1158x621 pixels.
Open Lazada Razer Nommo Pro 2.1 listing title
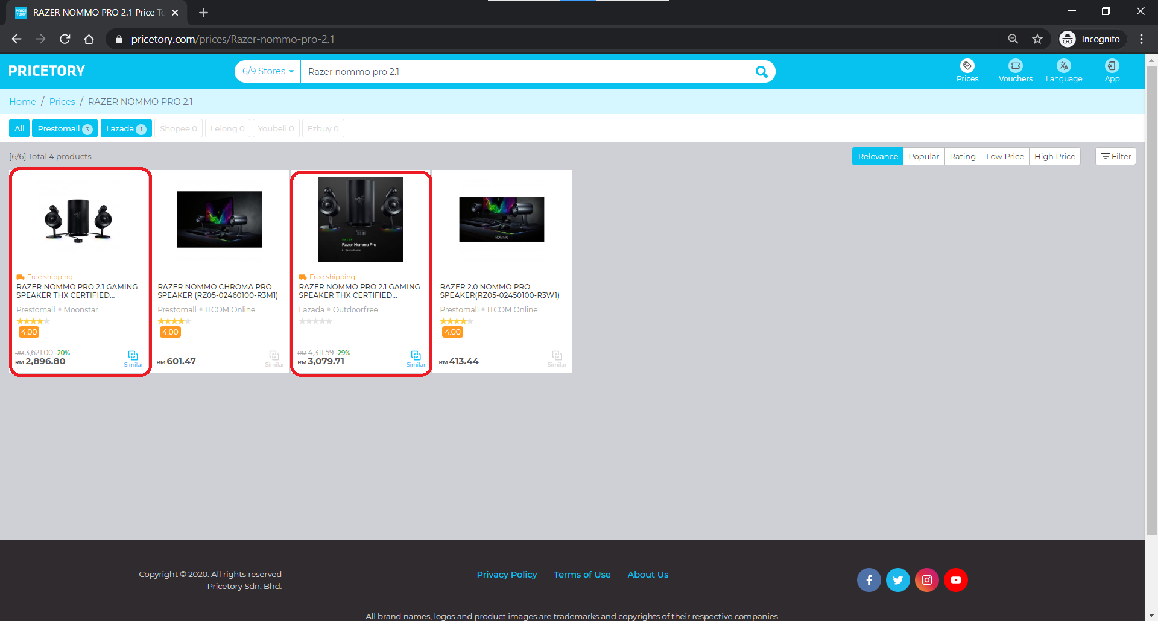tap(359, 291)
